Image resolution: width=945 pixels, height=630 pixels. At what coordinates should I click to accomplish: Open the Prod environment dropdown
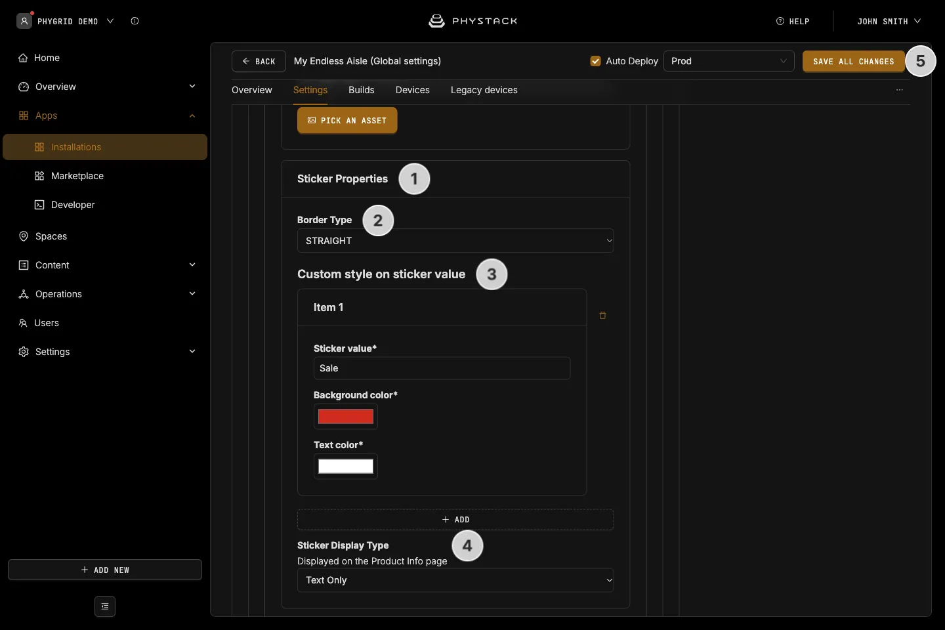[x=729, y=61]
